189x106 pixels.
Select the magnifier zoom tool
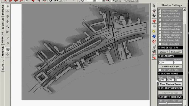point(8,27)
